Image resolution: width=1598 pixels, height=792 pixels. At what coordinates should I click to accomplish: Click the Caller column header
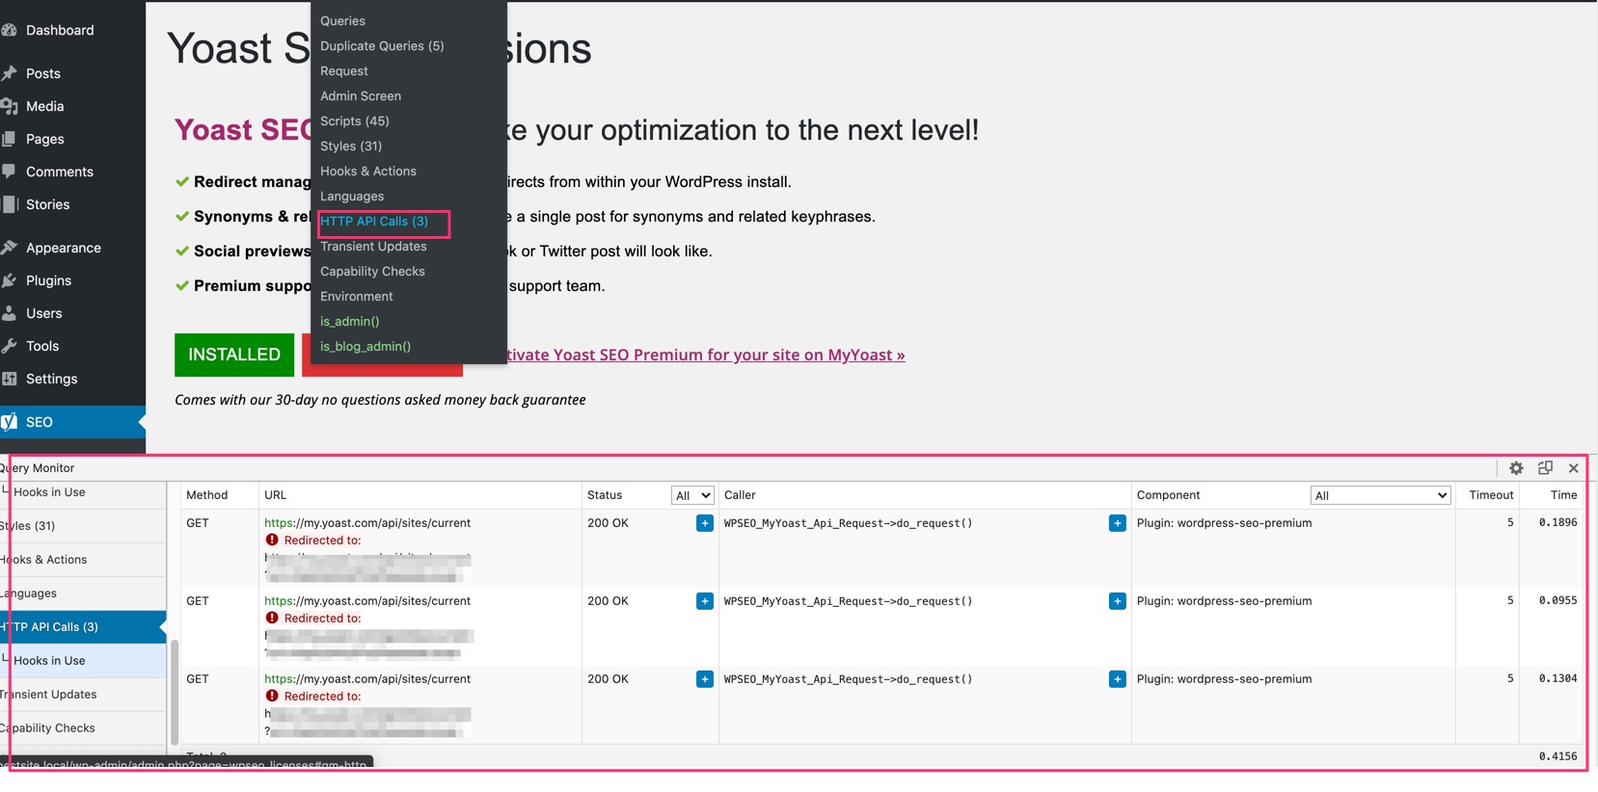[740, 495]
